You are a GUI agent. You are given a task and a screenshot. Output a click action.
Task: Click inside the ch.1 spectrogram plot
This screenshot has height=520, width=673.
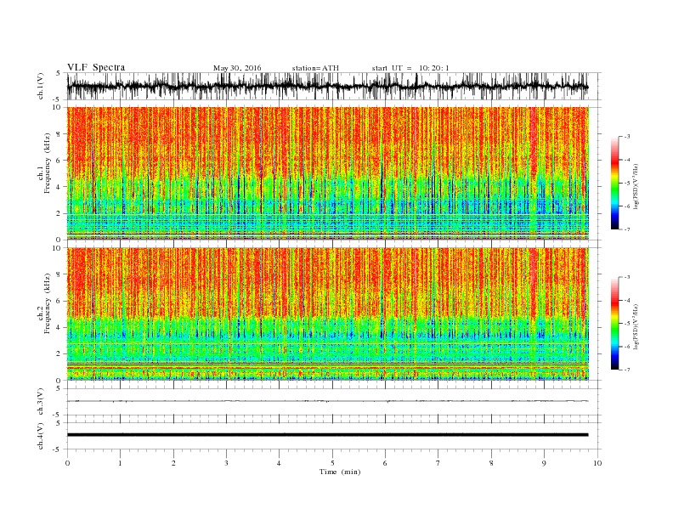point(328,173)
